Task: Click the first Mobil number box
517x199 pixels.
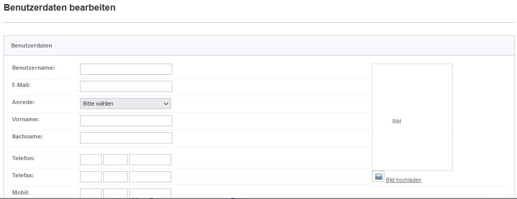Action: [x=91, y=193]
